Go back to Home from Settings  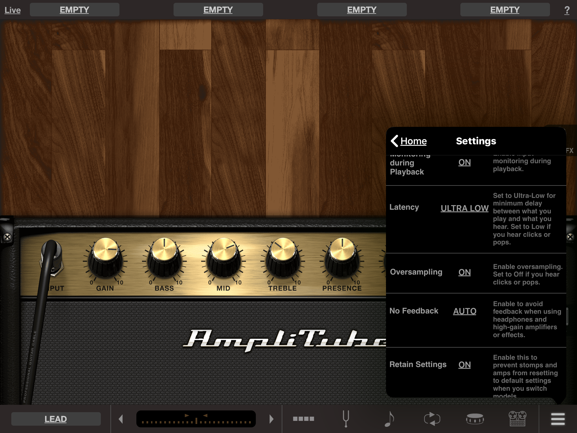409,141
